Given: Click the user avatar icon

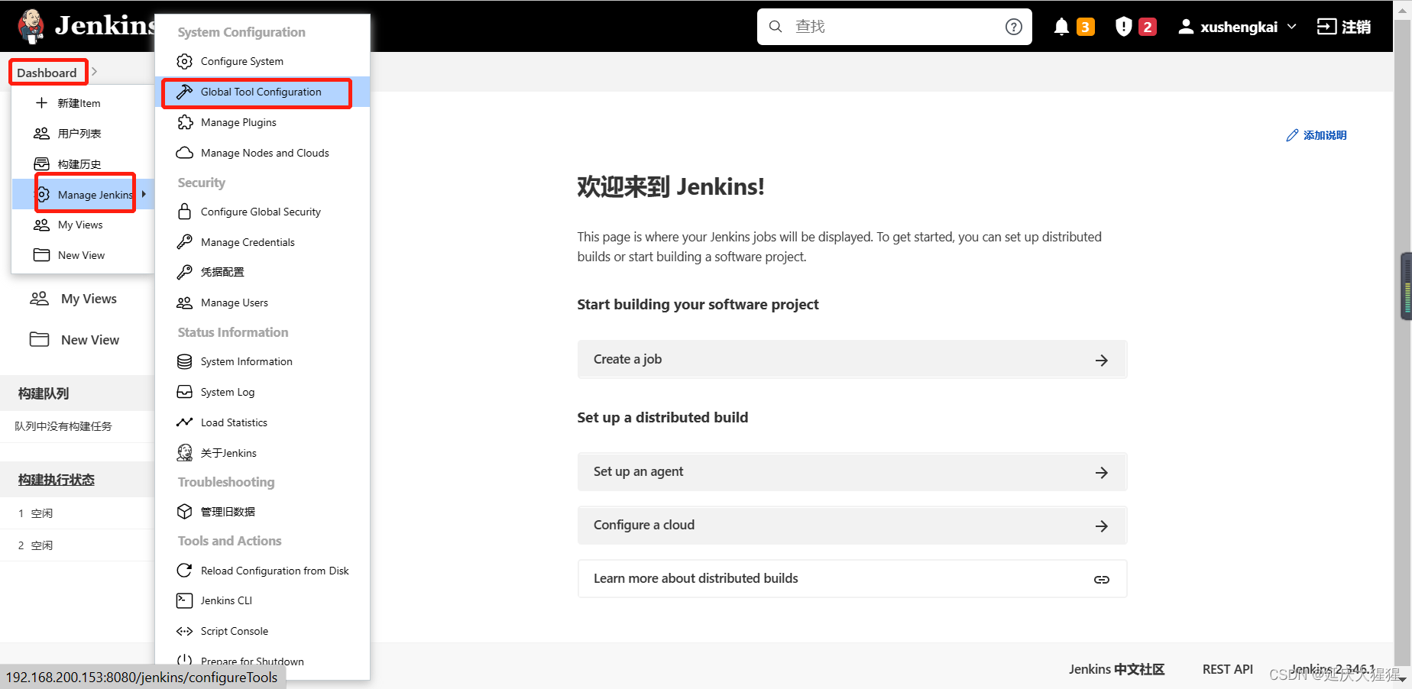Looking at the screenshot, I should [x=1186, y=27].
